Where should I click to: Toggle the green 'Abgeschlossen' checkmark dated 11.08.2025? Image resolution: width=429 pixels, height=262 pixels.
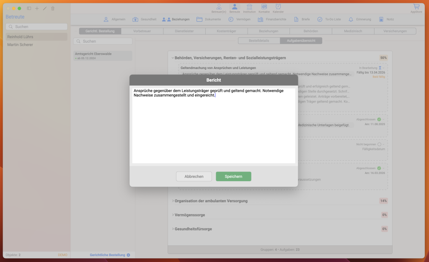tap(379, 119)
